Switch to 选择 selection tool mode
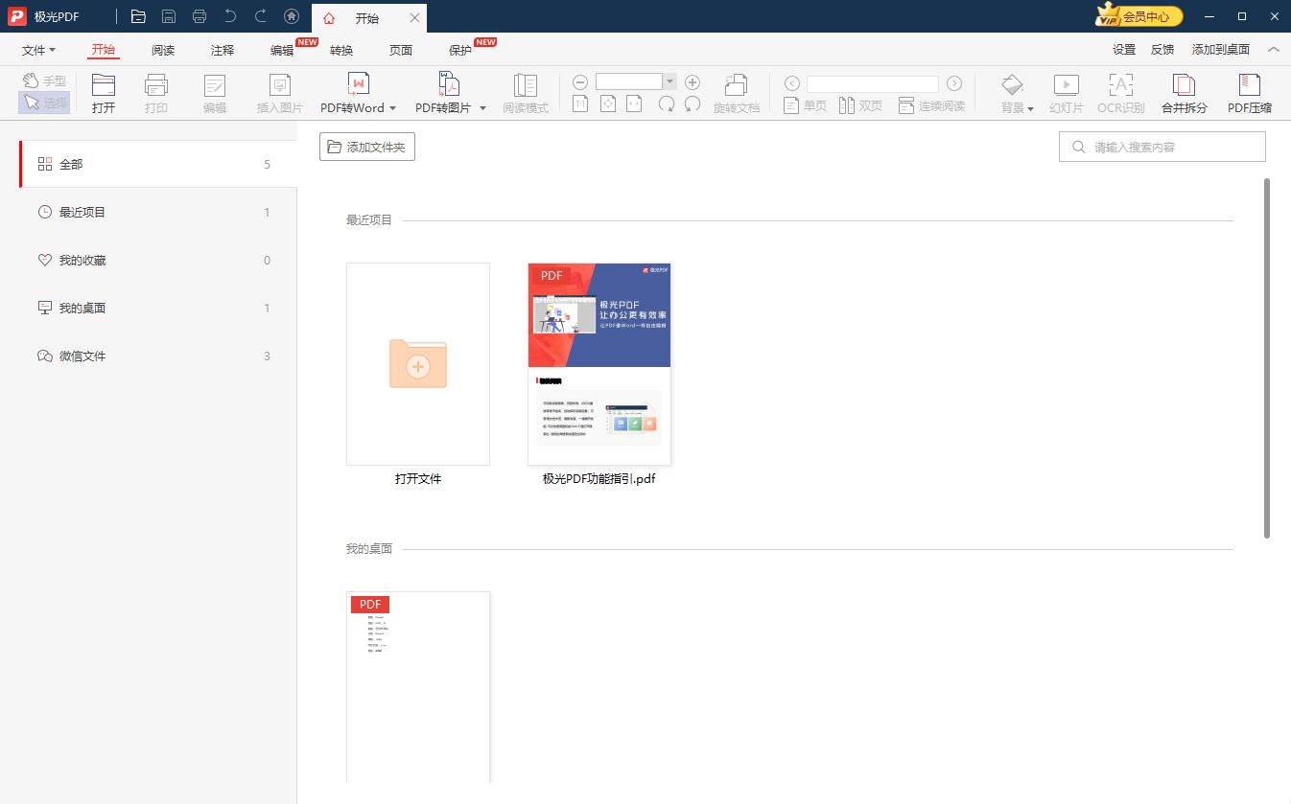Viewport: 1291px width, 804px height. click(45, 103)
